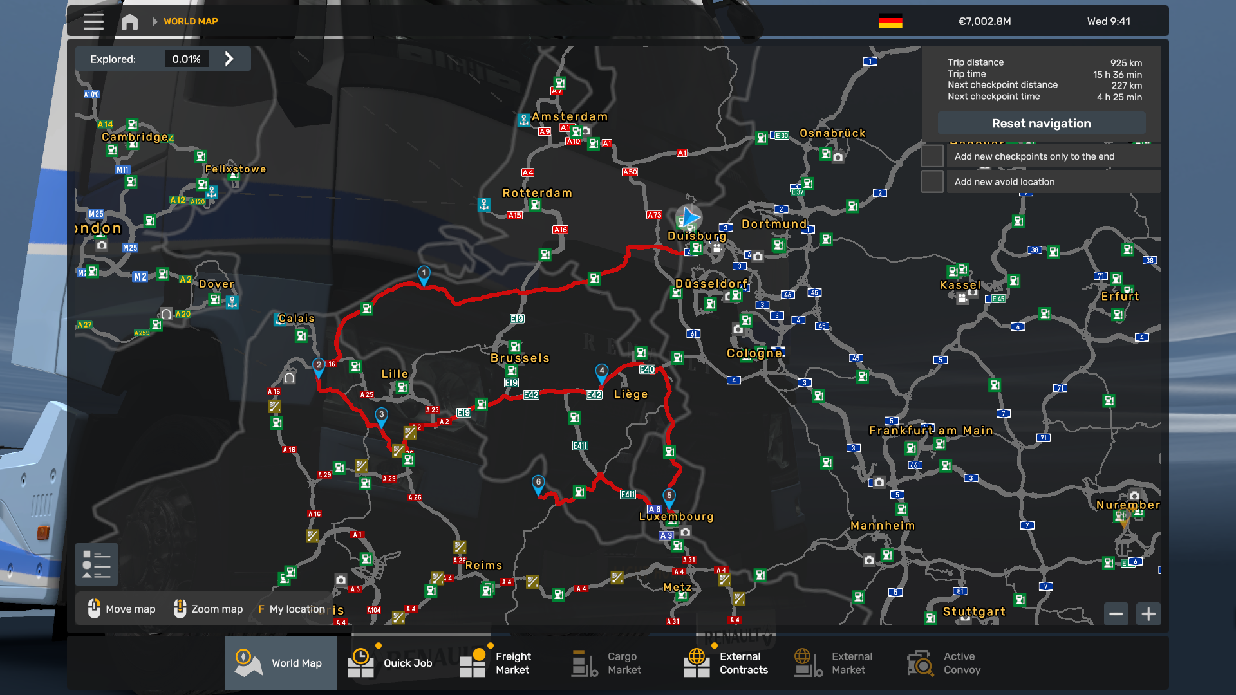This screenshot has height=695, width=1236.
Task: Zoom in with plus button
Action: (x=1148, y=614)
